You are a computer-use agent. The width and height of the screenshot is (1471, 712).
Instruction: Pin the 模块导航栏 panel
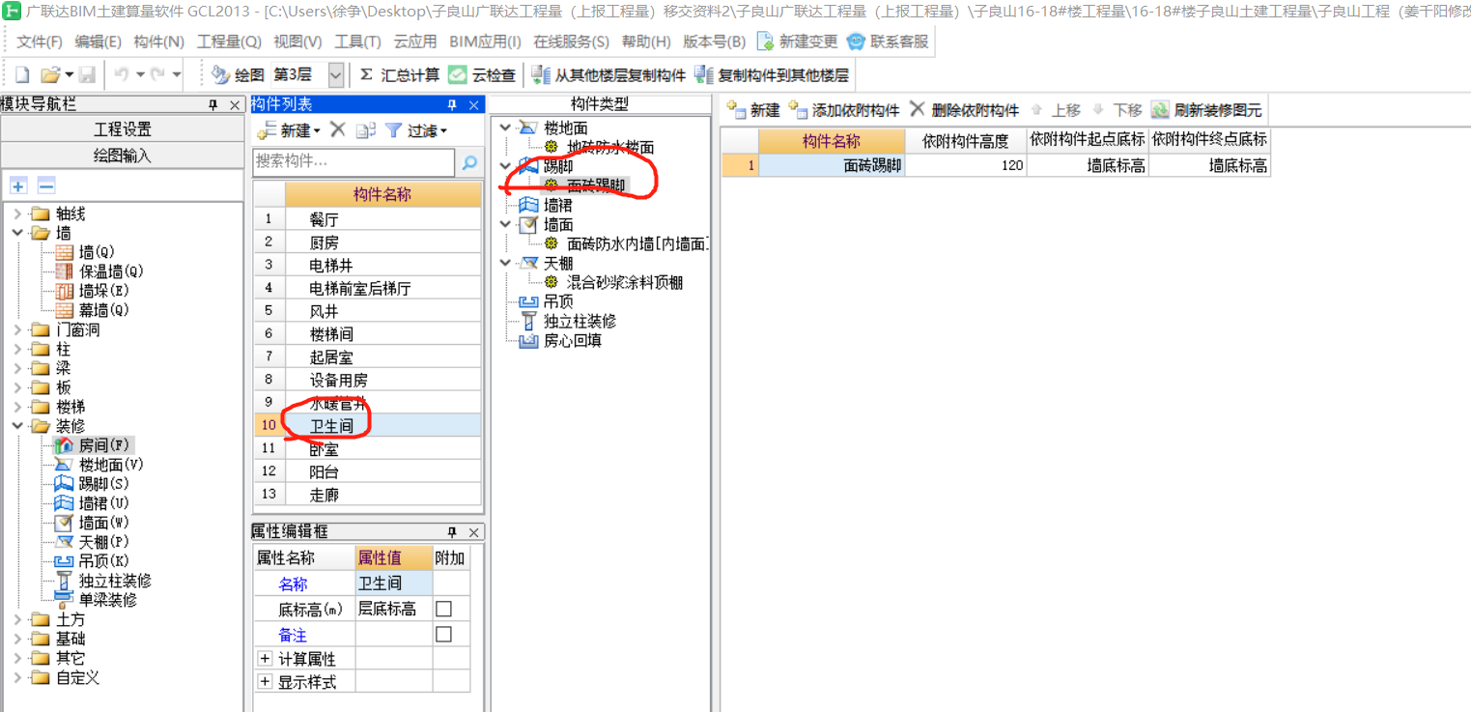coord(212,104)
